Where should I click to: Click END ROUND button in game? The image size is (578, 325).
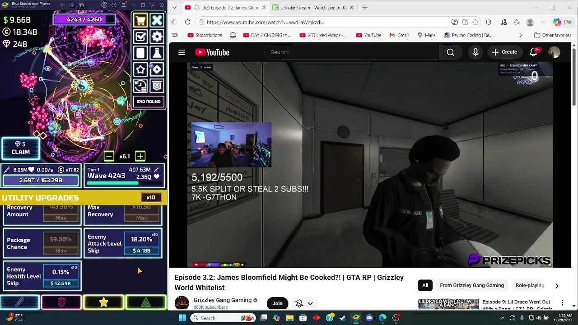(149, 102)
